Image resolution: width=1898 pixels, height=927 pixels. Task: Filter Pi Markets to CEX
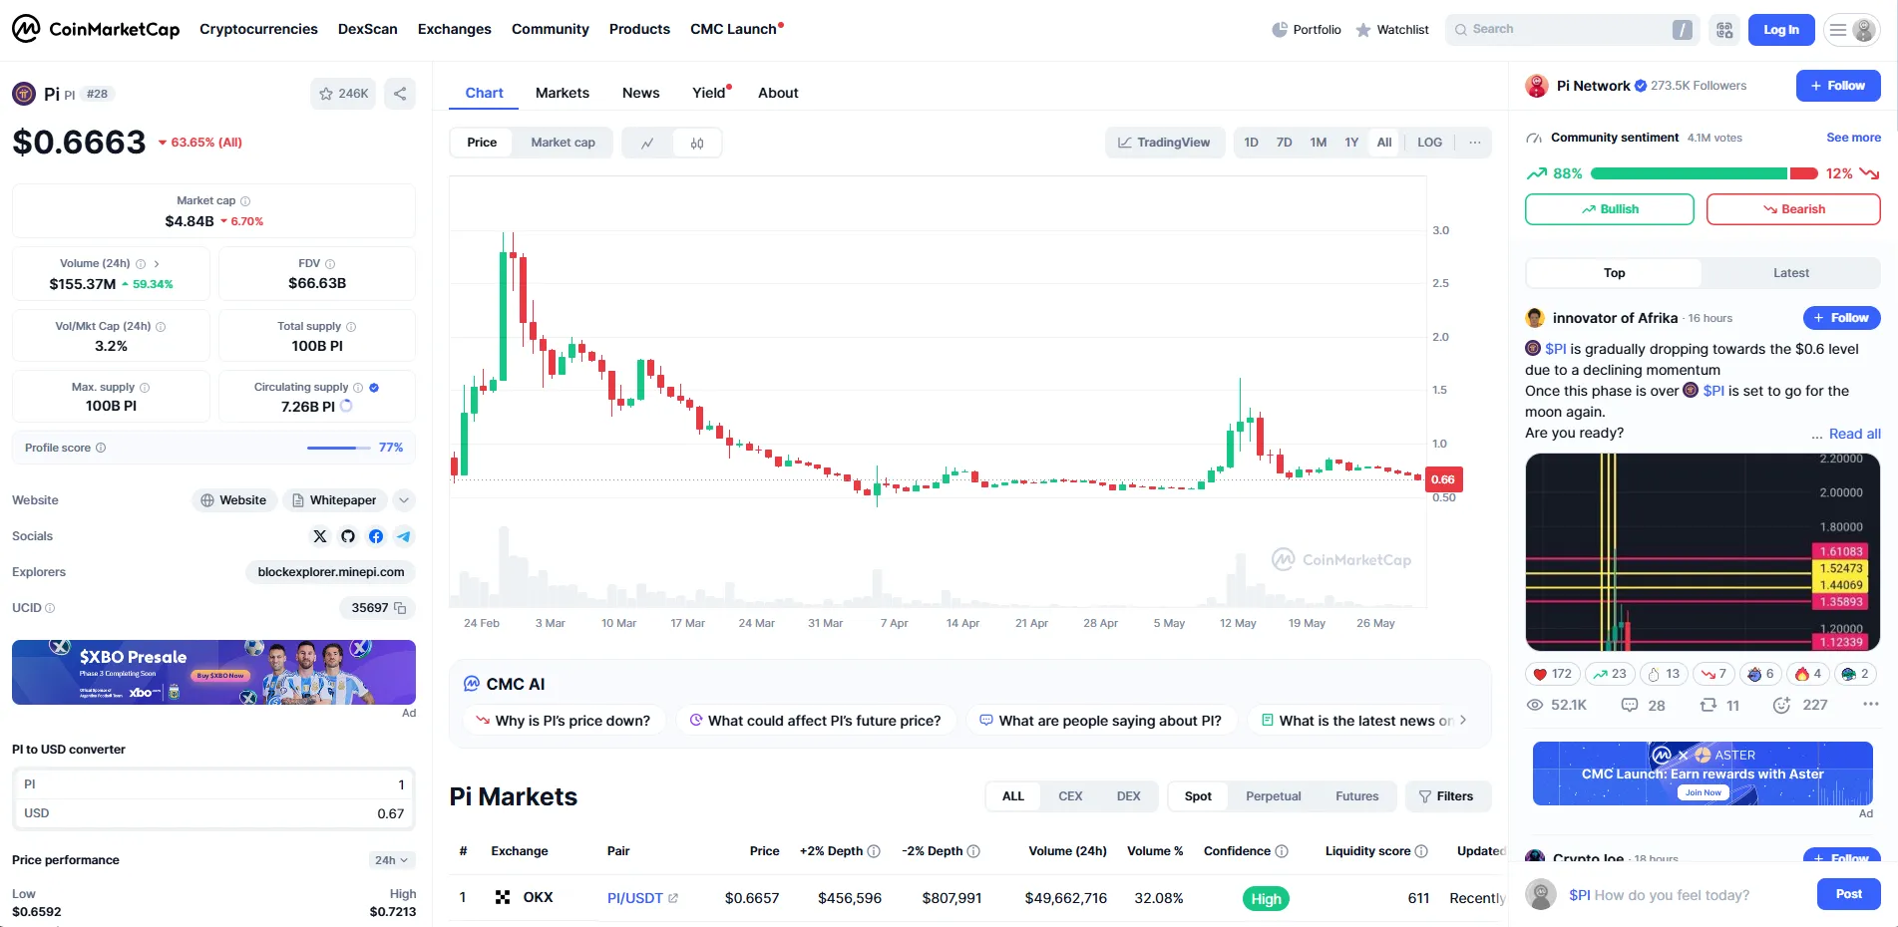pos(1070,796)
